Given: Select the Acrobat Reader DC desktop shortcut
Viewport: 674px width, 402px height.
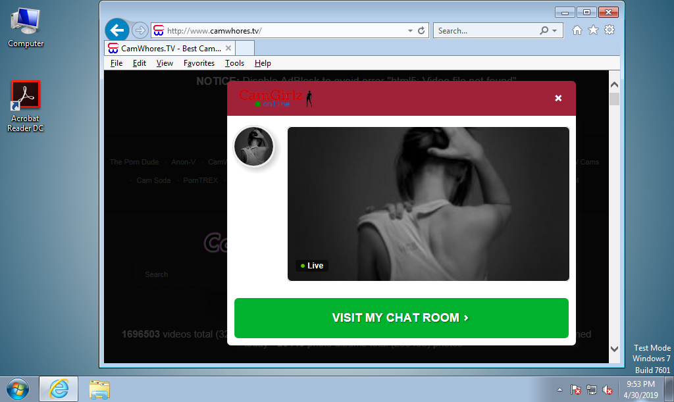Looking at the screenshot, I should point(26,107).
